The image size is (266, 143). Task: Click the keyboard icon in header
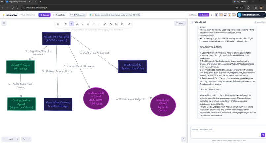tap(225, 15)
